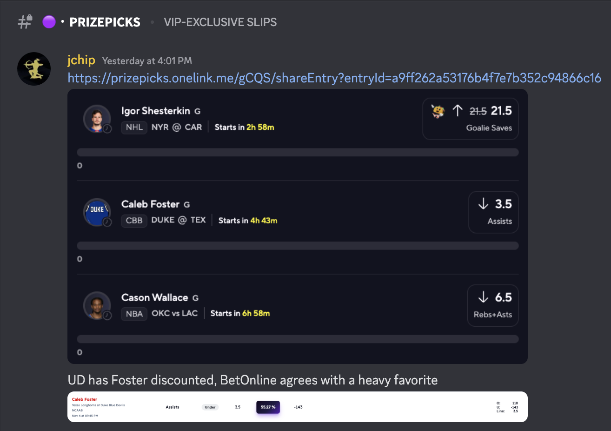The width and height of the screenshot is (611, 431).
Task: Click the progress bar under Igor Shesterkin
Action: coord(298,152)
